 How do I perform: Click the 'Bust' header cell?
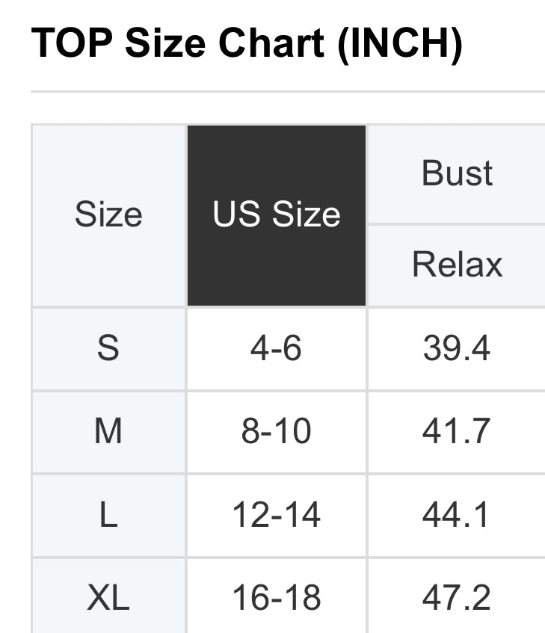coord(457,173)
